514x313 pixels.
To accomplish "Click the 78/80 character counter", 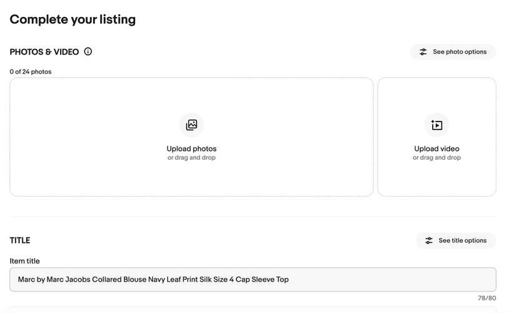I will [486, 298].
